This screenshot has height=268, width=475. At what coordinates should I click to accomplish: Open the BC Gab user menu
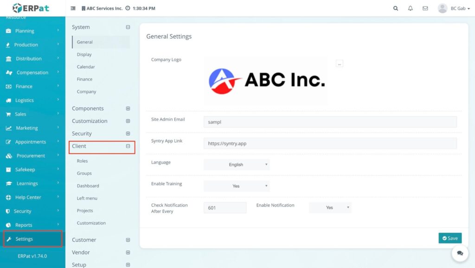coord(460,8)
